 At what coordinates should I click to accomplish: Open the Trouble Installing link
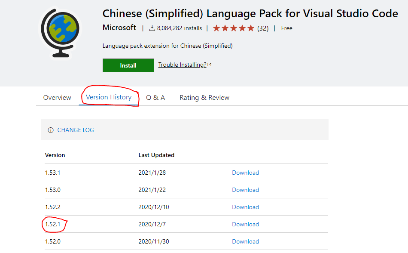(182, 64)
